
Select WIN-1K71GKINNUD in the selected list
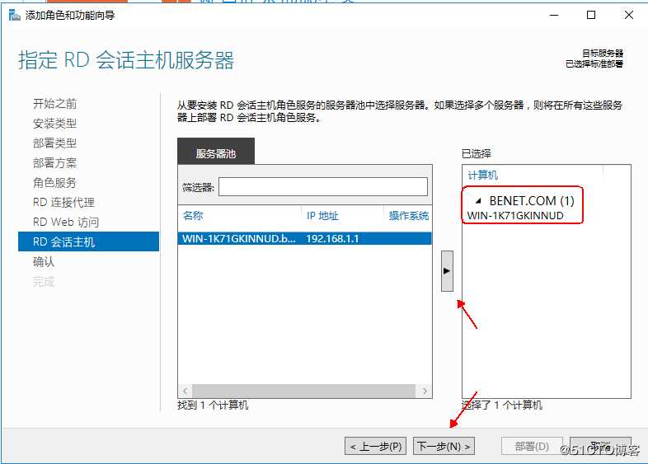515,216
